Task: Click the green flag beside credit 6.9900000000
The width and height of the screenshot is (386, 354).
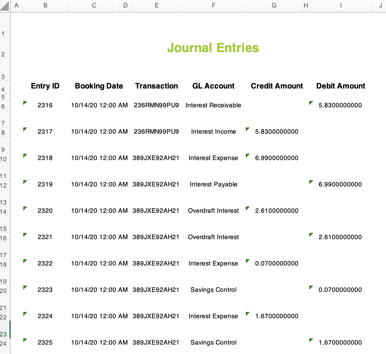Action: point(247,155)
